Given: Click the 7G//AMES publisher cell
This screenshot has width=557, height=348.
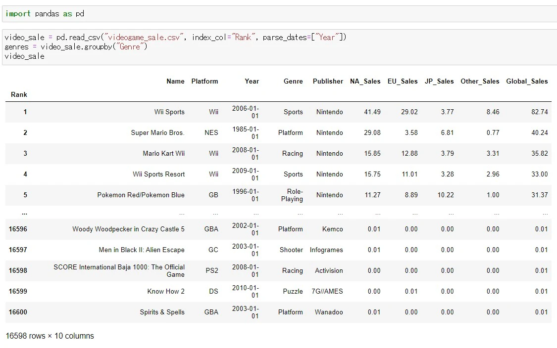Looking at the screenshot, I should click(x=328, y=292).
